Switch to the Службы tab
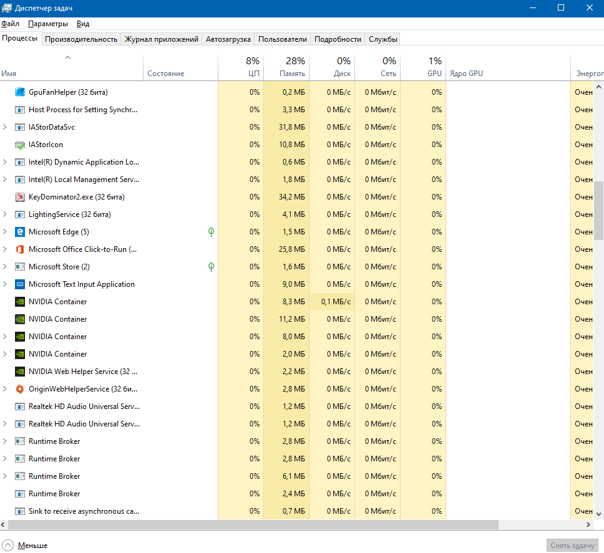This screenshot has height=553, width=604. [382, 39]
